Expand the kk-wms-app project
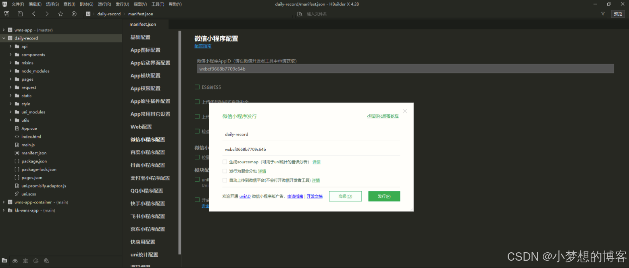The height and width of the screenshot is (268, 629). click(4, 210)
